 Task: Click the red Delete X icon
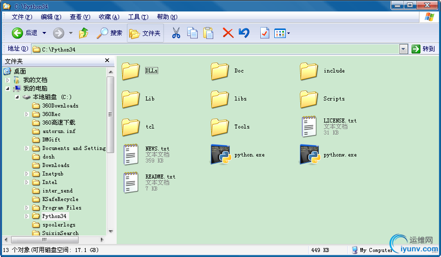(x=228, y=33)
